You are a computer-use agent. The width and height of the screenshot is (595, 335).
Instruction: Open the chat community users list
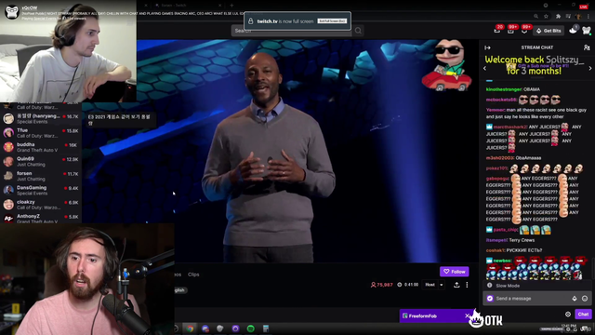coord(587,47)
